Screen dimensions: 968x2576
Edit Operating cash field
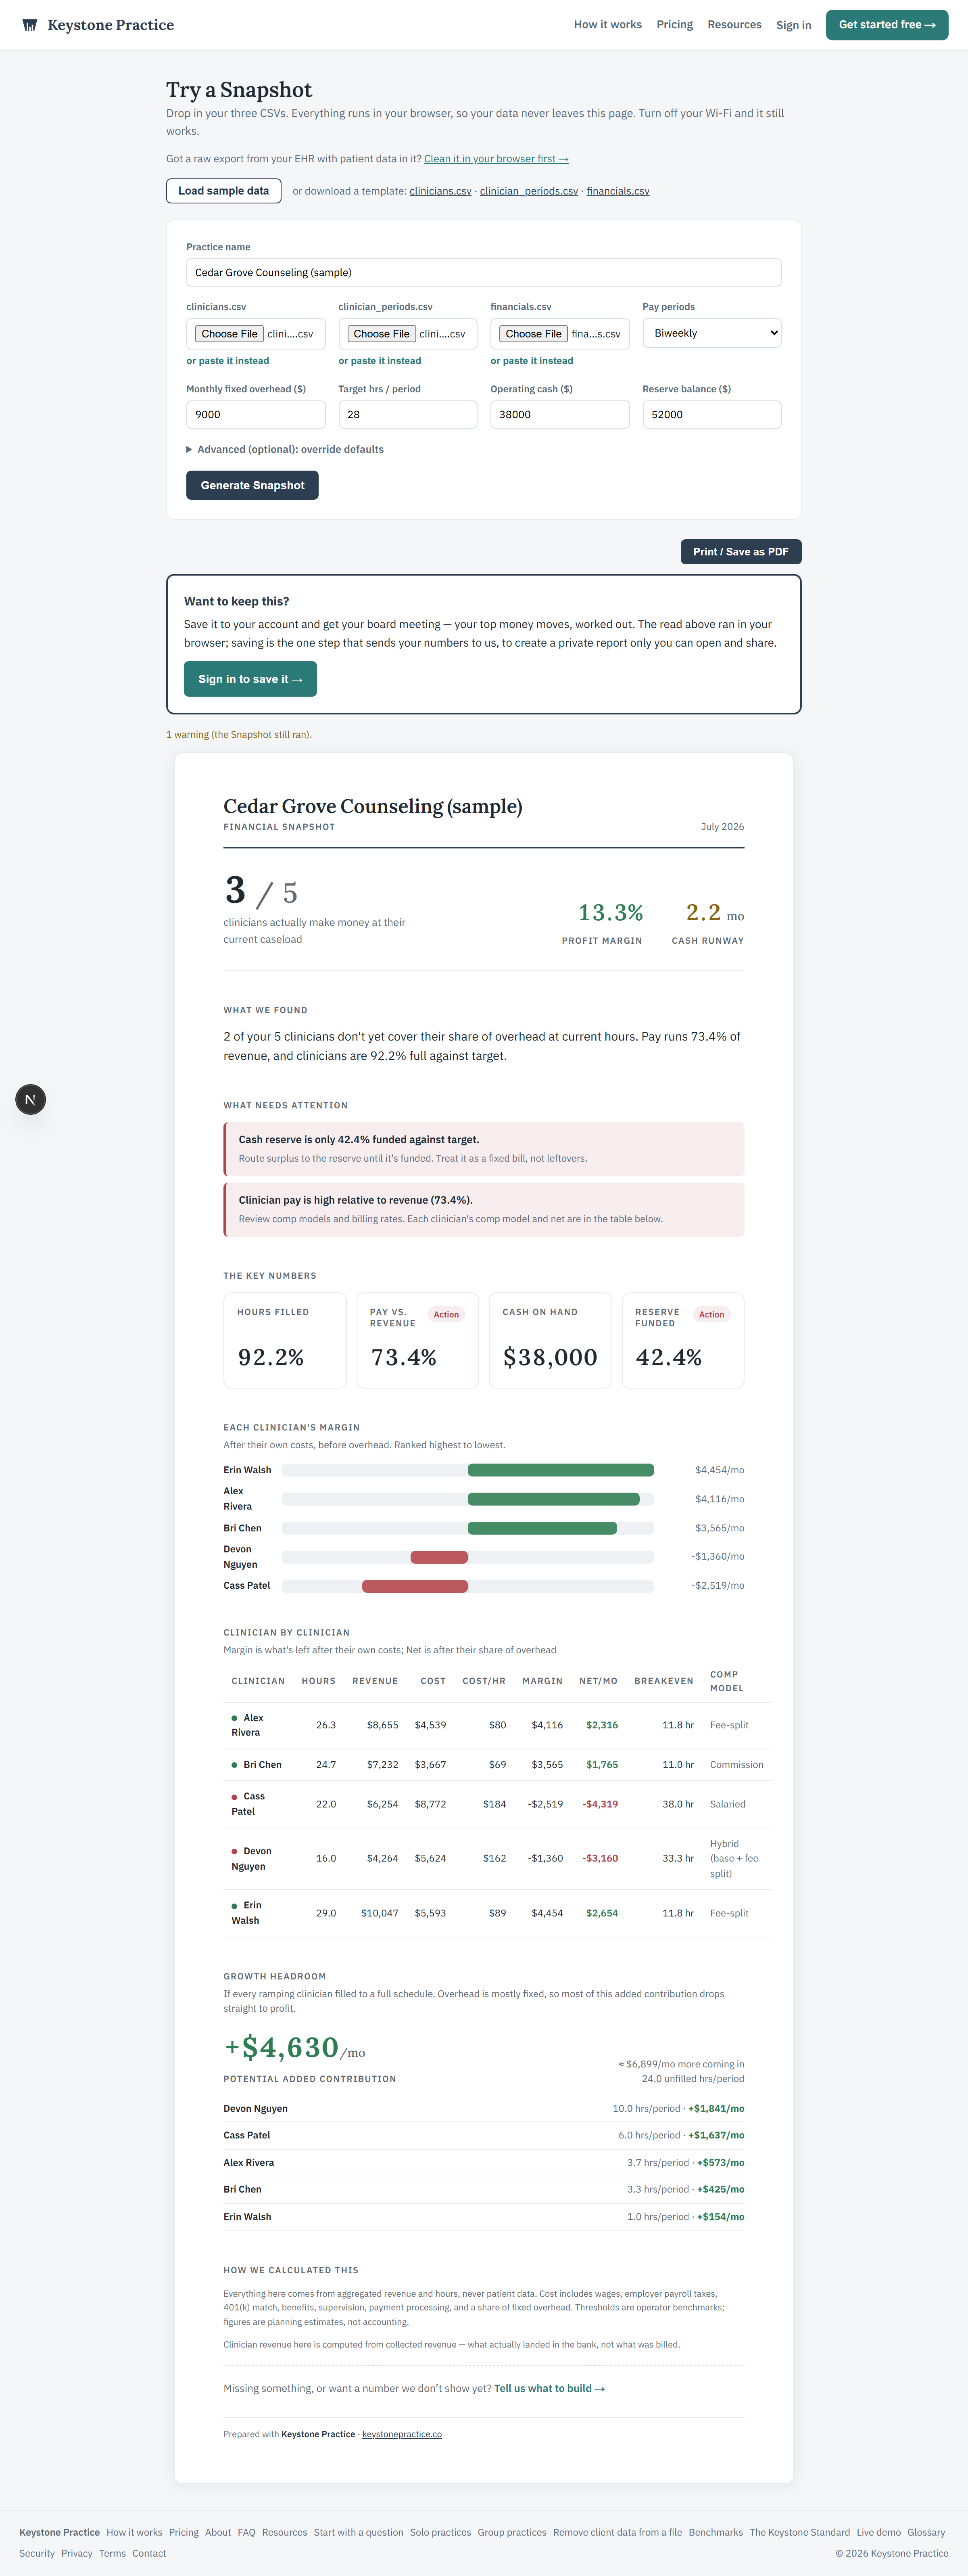pyautogui.click(x=559, y=414)
